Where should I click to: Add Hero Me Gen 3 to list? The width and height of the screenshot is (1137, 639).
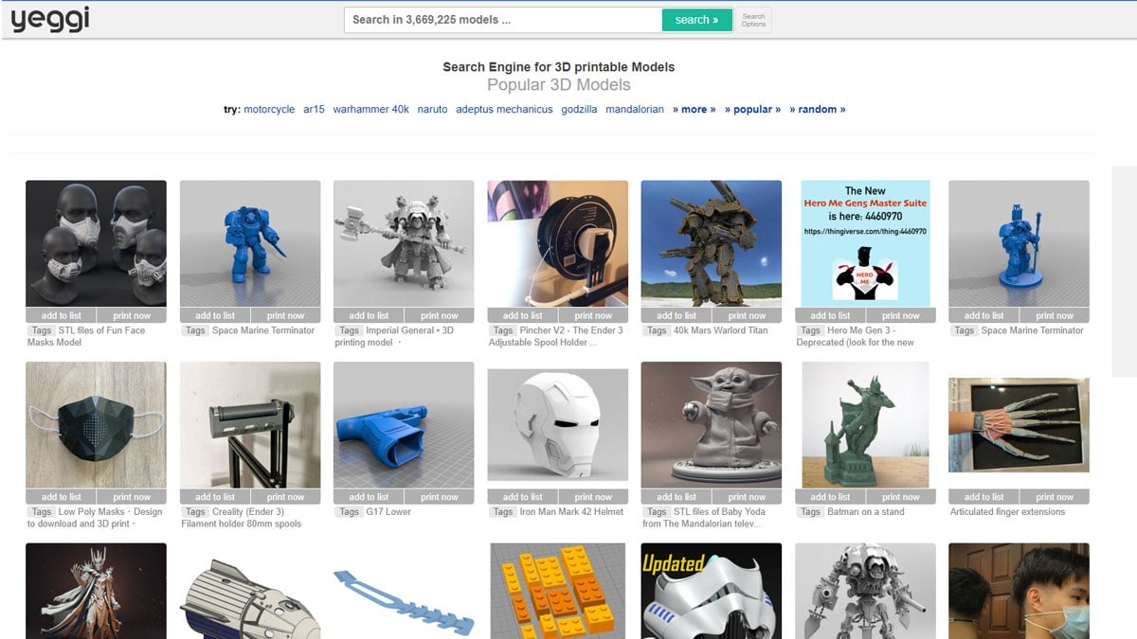pos(830,316)
